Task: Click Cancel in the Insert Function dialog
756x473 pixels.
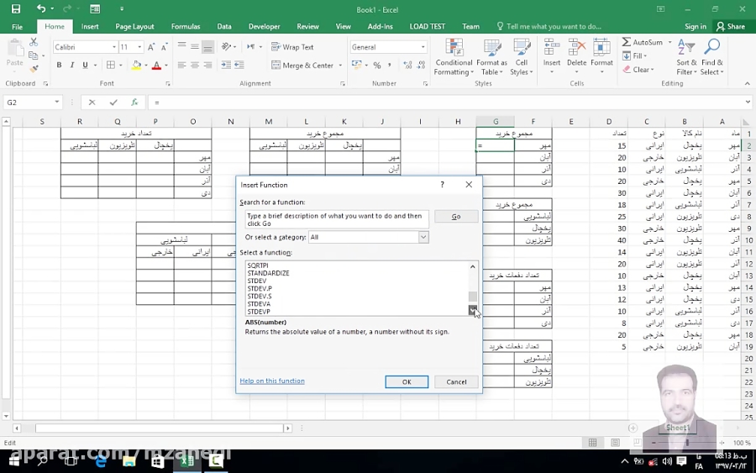Action: click(456, 382)
